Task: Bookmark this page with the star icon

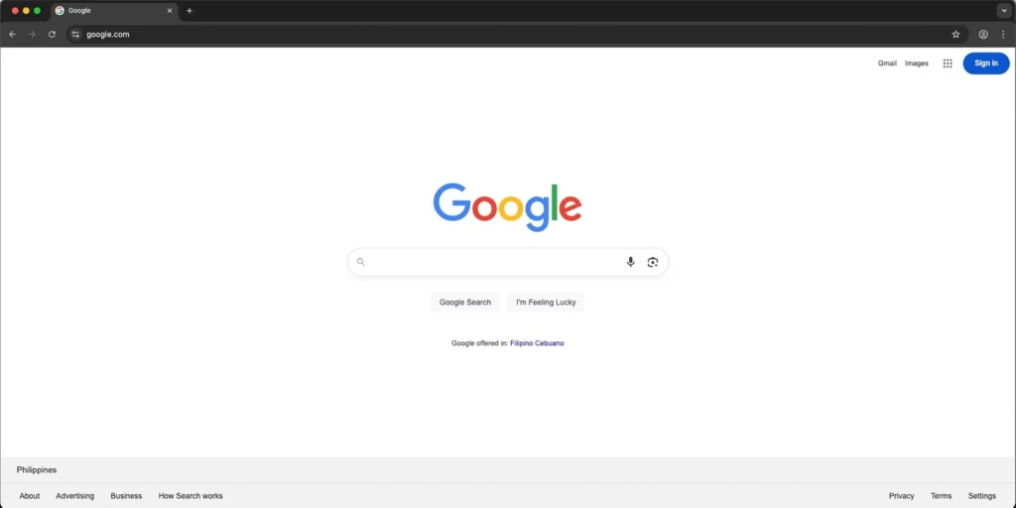Action: [955, 35]
